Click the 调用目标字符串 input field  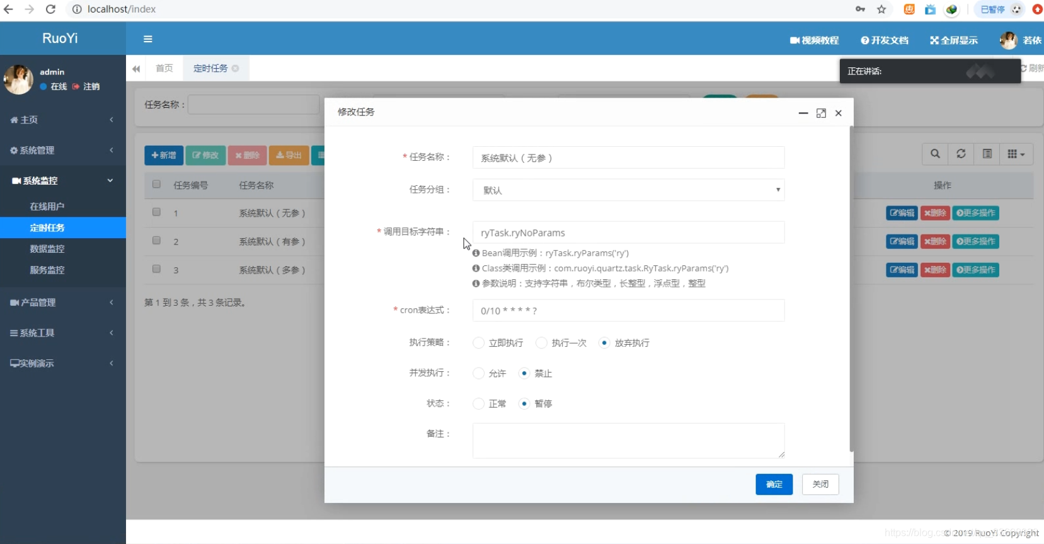click(628, 232)
